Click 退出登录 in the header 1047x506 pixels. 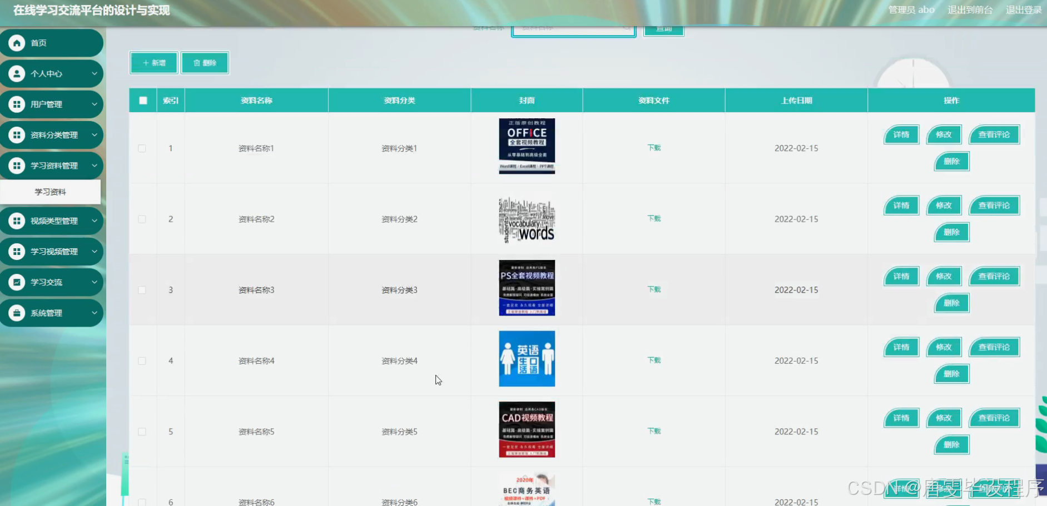pos(1023,10)
